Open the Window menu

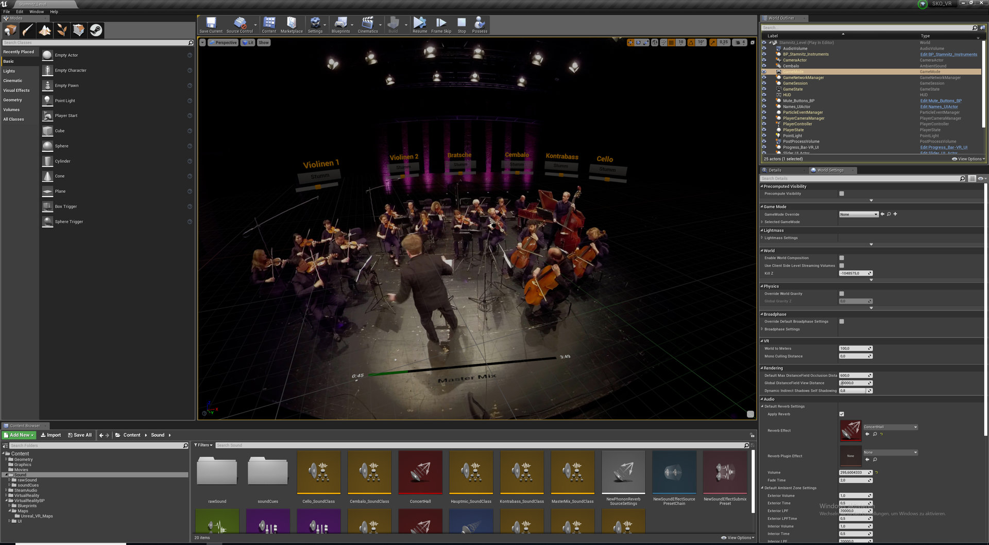point(37,11)
